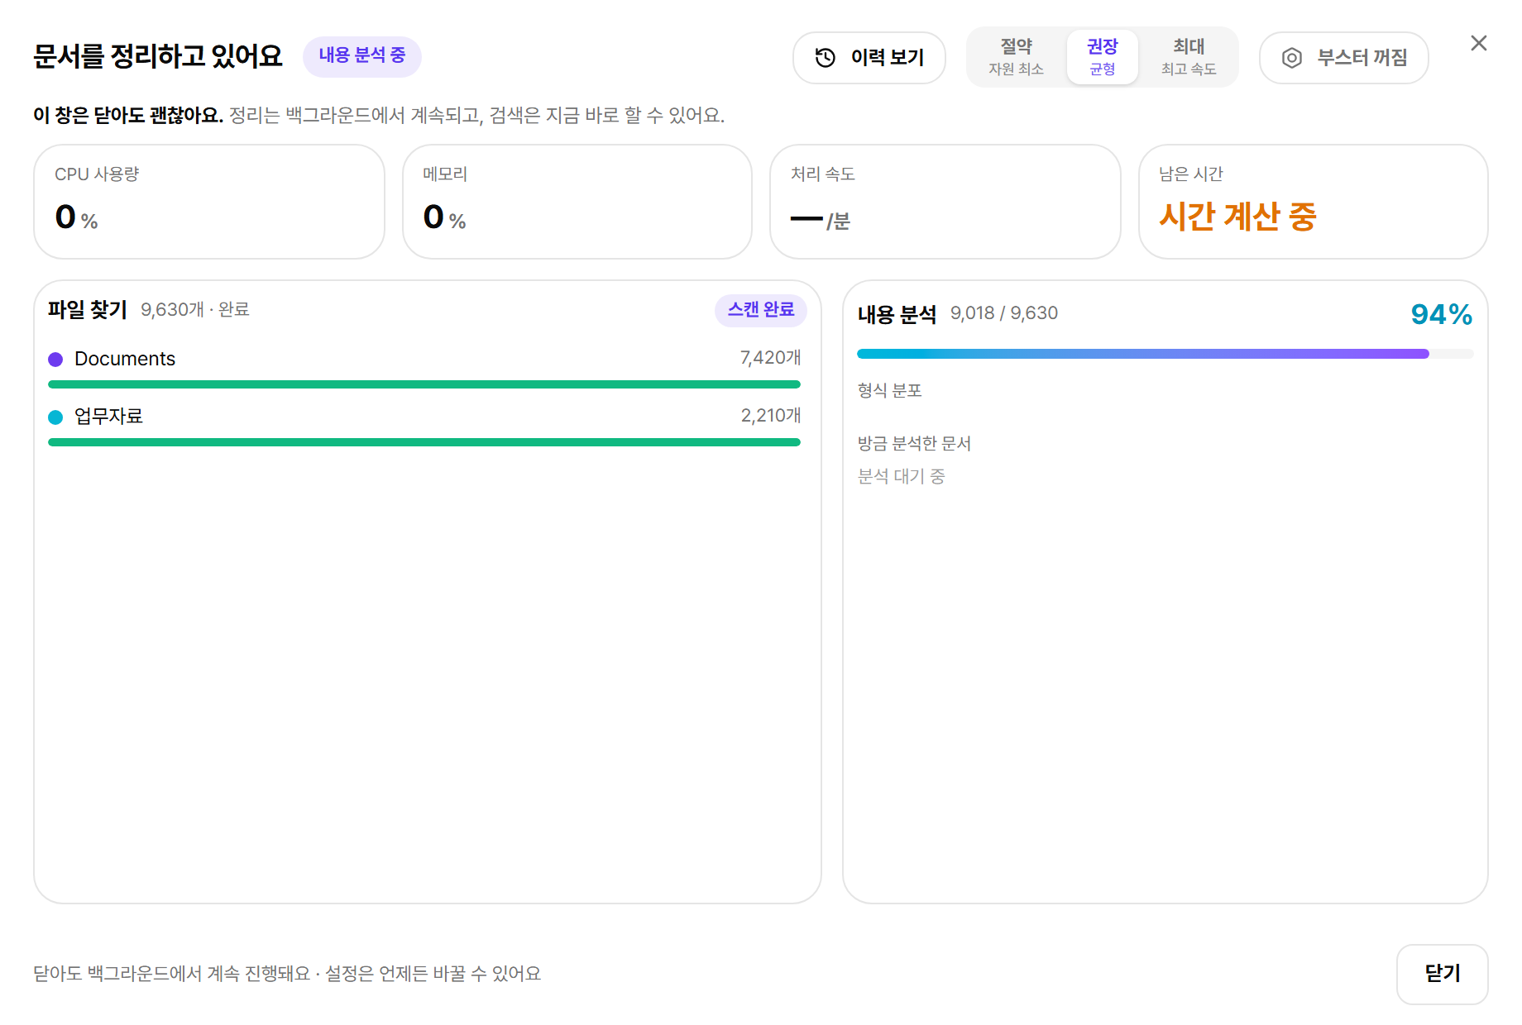Image resolution: width=1522 pixels, height=1025 pixels.
Task: Click the purple dot beside Documents
Action: pyautogui.click(x=55, y=360)
